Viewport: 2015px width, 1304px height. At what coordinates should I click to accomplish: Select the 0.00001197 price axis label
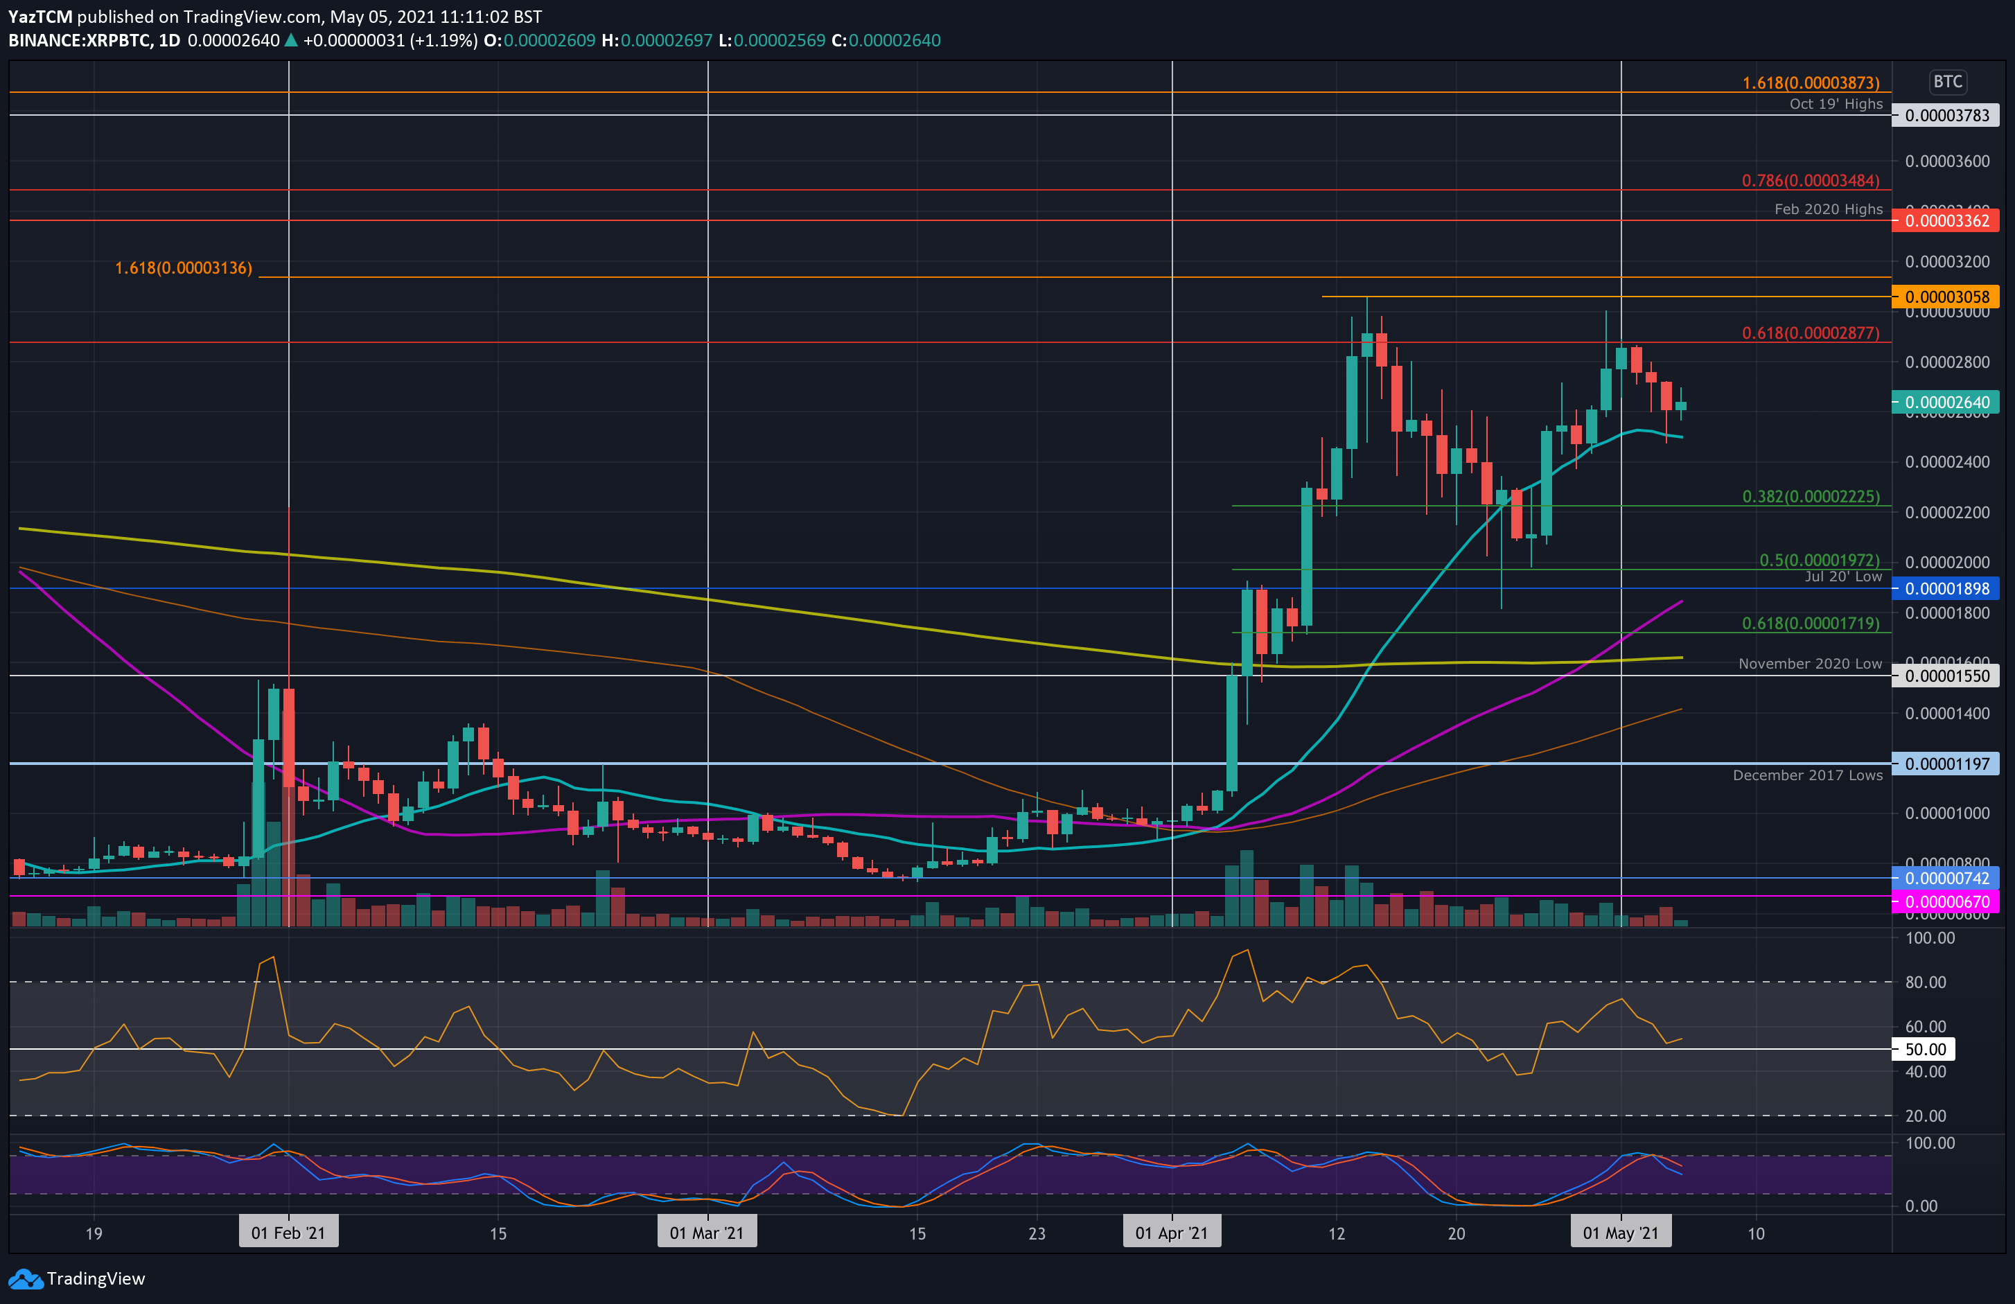(x=1946, y=764)
